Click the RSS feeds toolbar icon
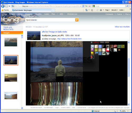This screenshot has height=113, width=132. point(92,10)
